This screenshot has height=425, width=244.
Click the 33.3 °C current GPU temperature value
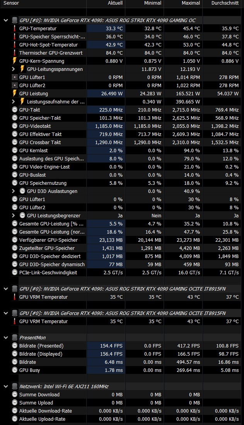pos(114,28)
